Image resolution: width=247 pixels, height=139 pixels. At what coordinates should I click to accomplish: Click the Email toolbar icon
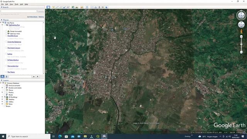92,7
